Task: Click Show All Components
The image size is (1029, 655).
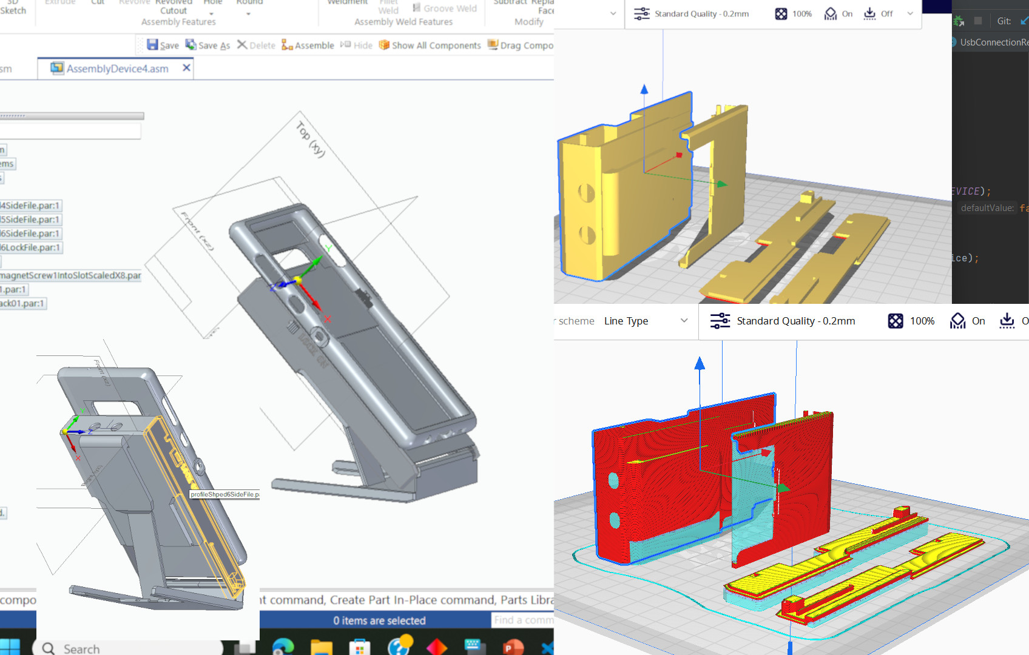Action: (x=430, y=45)
